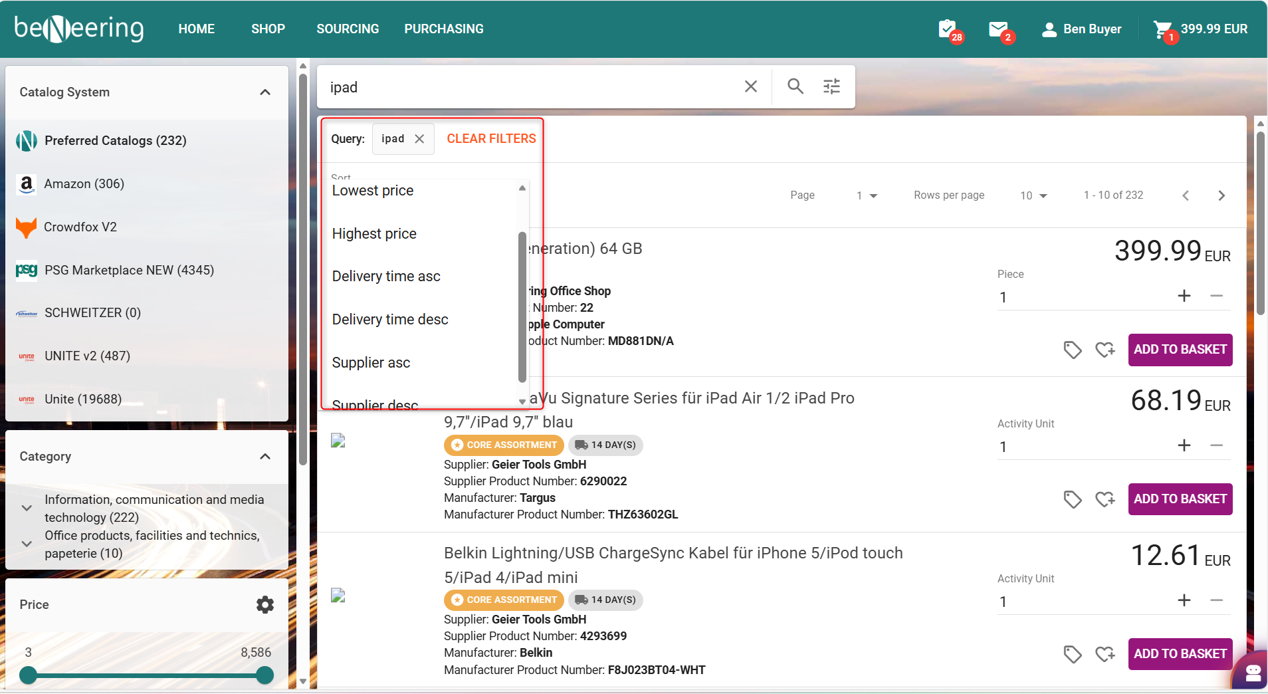Add the 12.61 EUR item to favorites
Viewport: 1268px width, 694px height.
[1105, 654]
